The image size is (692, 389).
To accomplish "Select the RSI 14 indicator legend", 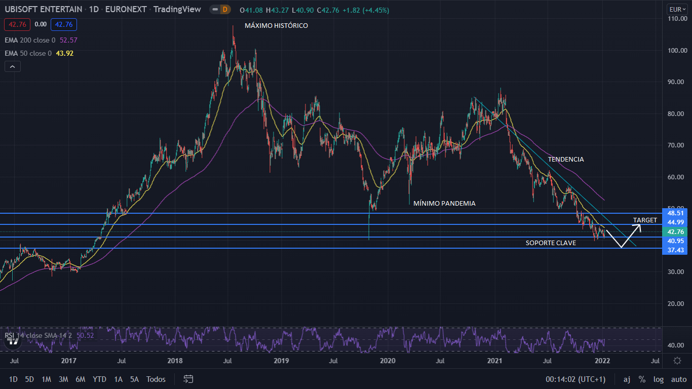I will pyautogui.click(x=30, y=335).
